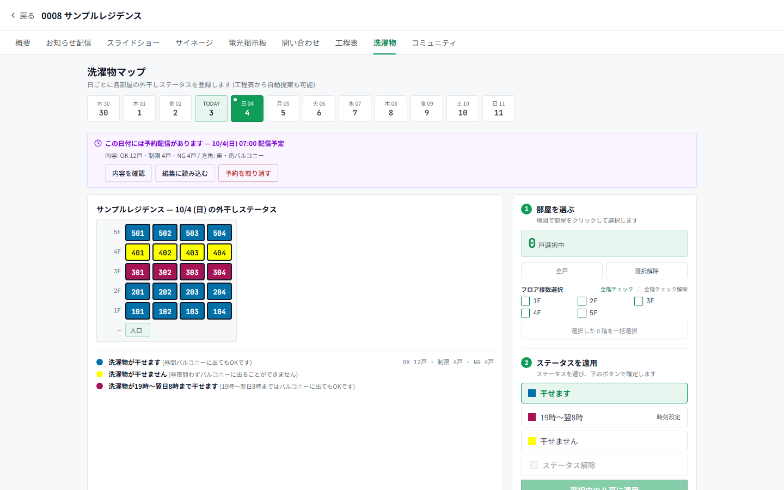Image resolution: width=784 pixels, height=490 pixels.
Task: Tick the 1F floor checkbox
Action: point(525,301)
